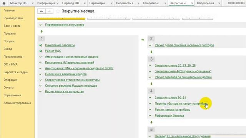
Task: Open the Зарплата и кадры section
Action: tap(15, 72)
